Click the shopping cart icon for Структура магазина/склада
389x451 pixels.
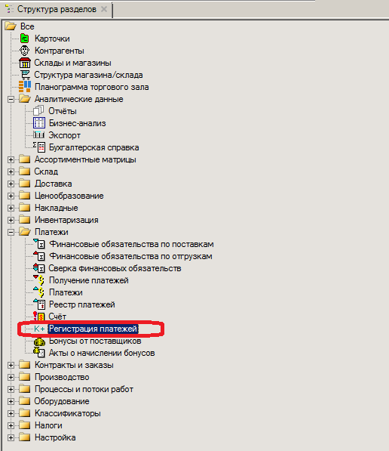pos(25,75)
